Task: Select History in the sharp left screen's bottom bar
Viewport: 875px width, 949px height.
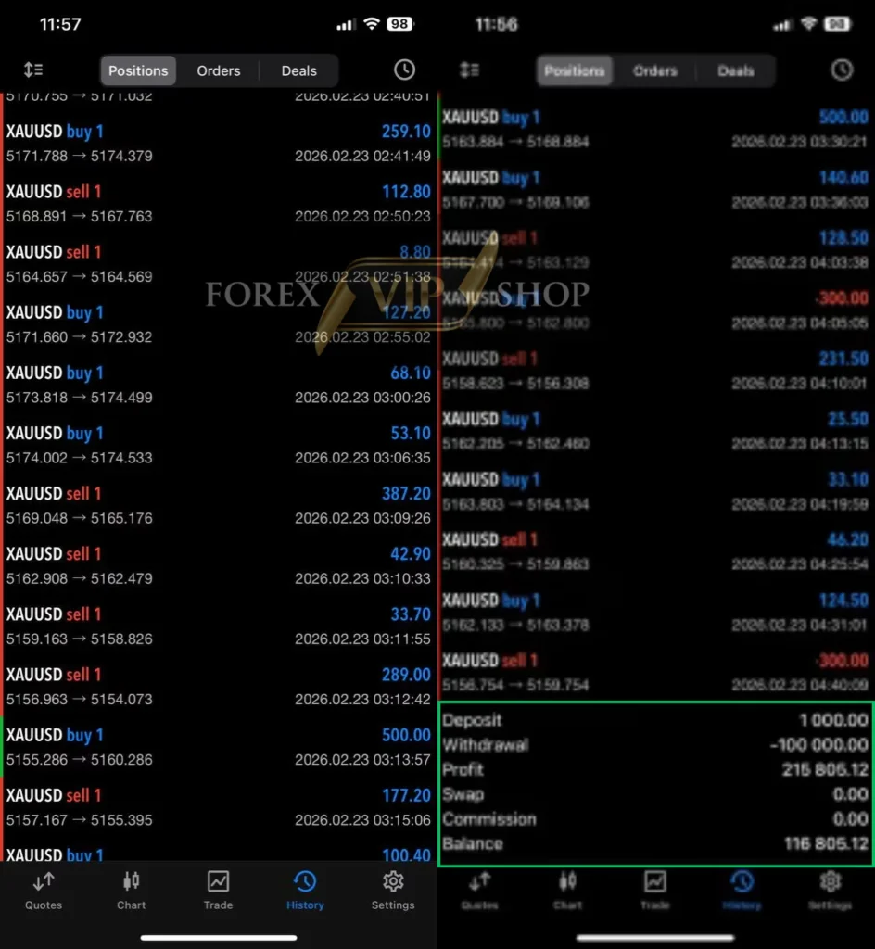Action: click(x=305, y=891)
